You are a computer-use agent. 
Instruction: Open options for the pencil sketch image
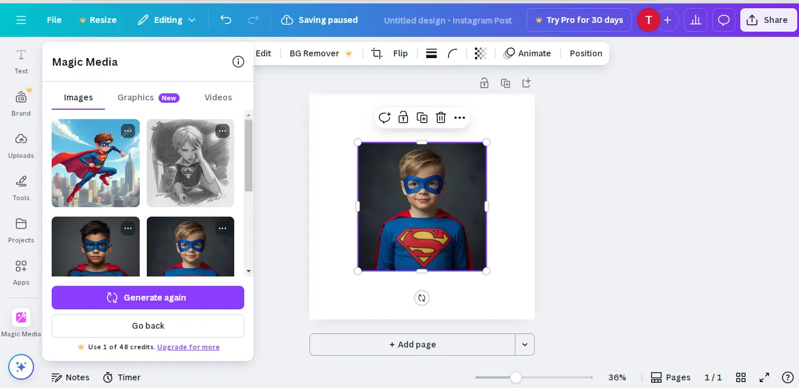point(222,131)
